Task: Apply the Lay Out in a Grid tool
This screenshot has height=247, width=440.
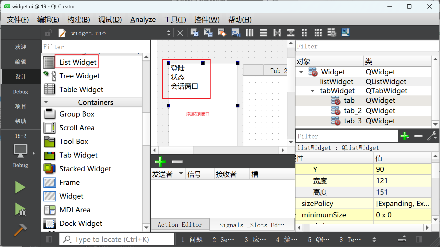Action: point(318,32)
